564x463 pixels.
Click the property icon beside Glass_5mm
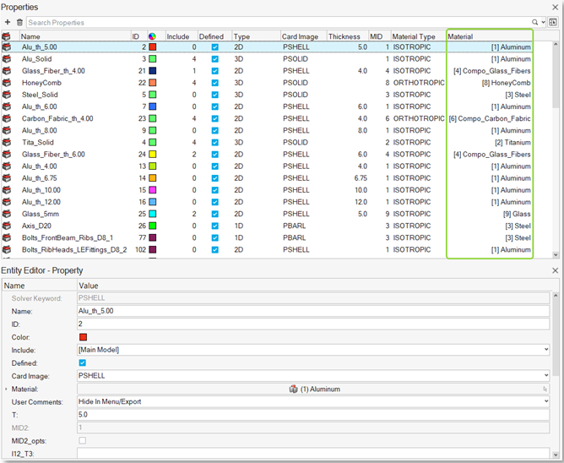[x=7, y=215]
